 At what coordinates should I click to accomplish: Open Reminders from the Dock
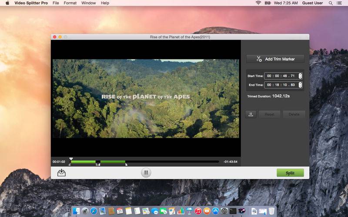coord(137,211)
